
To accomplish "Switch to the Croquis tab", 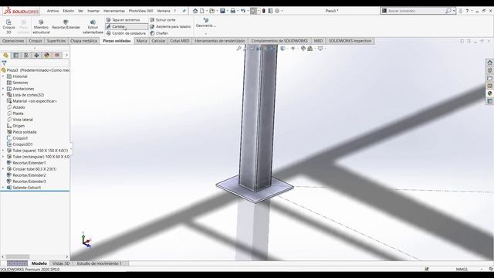I will click(36, 41).
